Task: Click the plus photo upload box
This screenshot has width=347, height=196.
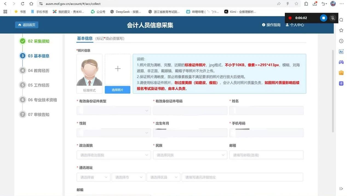Action: (118, 69)
